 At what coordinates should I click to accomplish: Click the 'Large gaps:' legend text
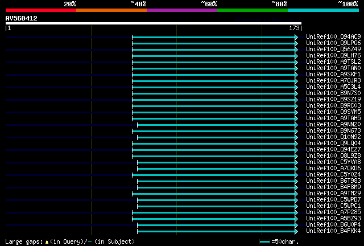pos(24,242)
